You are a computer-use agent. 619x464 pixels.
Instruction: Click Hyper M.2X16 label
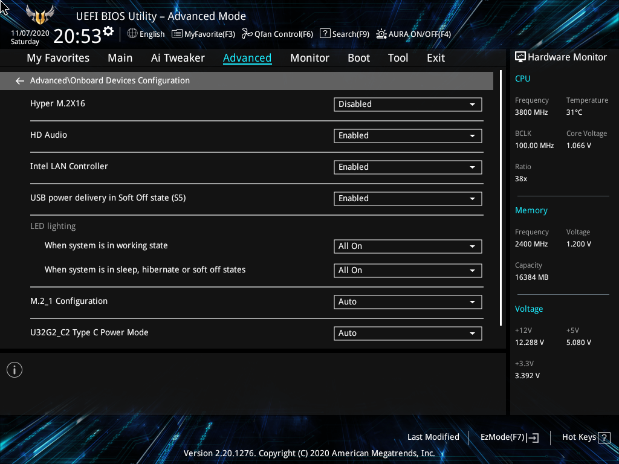pos(57,104)
